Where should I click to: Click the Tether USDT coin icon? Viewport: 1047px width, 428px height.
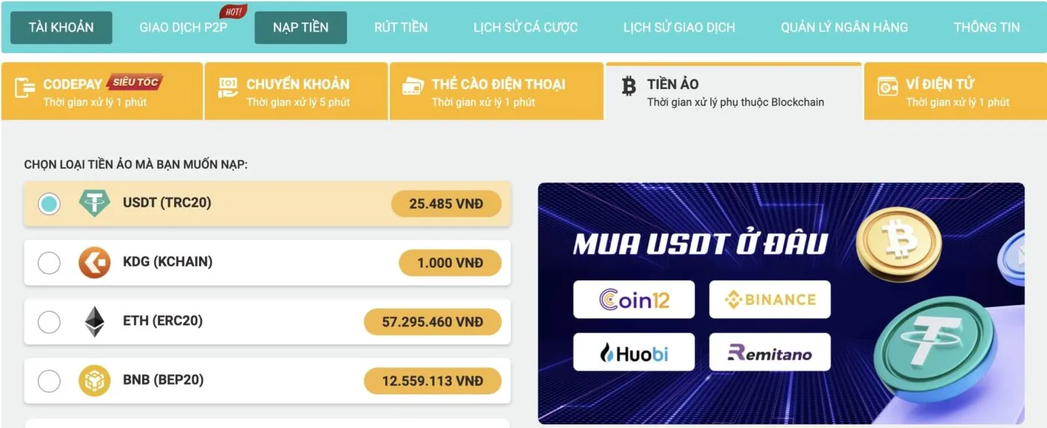click(94, 203)
